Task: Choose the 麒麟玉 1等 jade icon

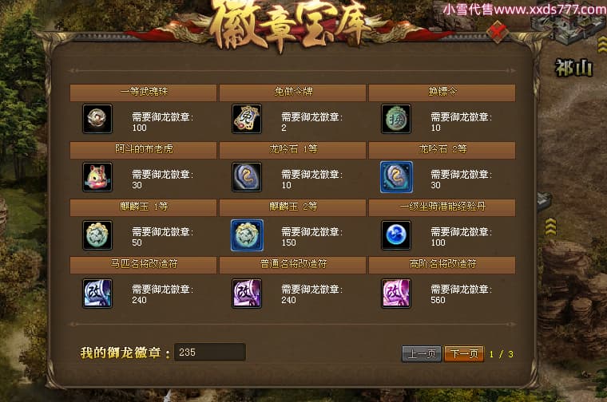Action: pyautogui.click(x=97, y=235)
